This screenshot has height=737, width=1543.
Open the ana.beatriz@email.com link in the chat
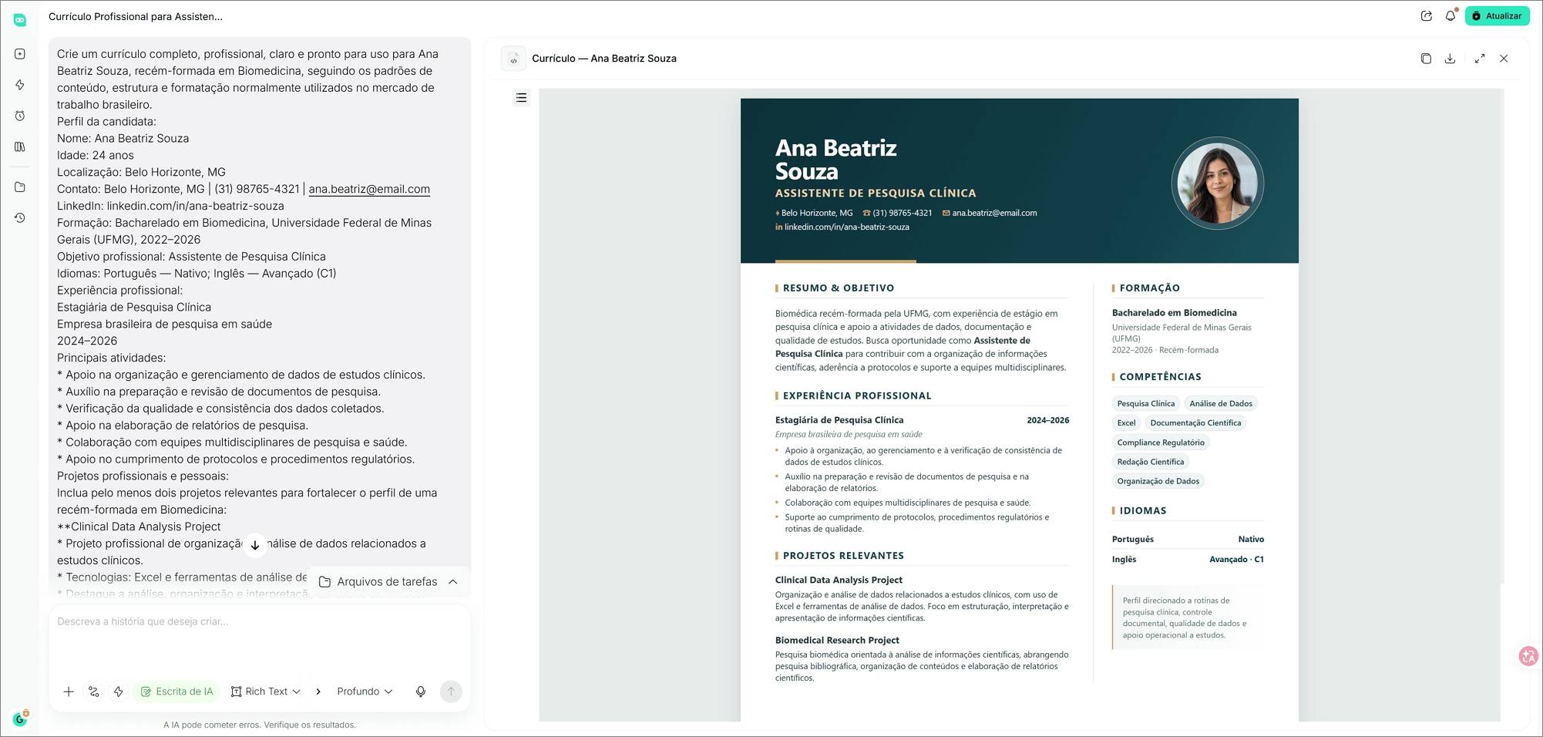point(369,189)
